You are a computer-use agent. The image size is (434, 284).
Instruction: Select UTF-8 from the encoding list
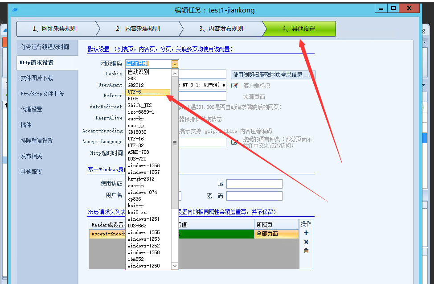148,92
